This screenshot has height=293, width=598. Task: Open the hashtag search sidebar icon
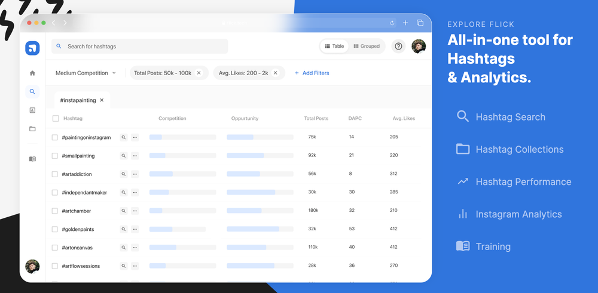click(x=32, y=92)
